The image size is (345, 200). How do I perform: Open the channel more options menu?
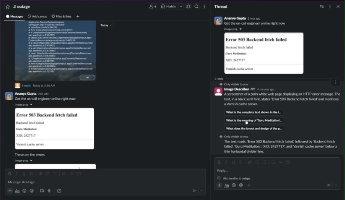click(x=205, y=6)
